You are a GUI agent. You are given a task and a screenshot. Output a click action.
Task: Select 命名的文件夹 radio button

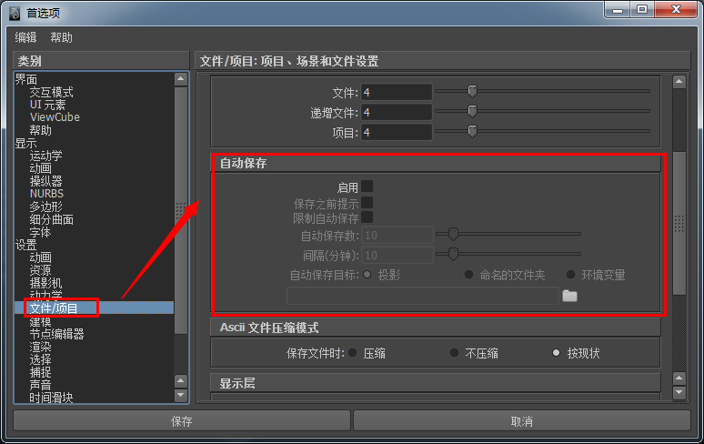pyautogui.click(x=468, y=274)
